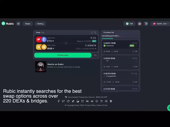Click the 296 points badge
Viewport: 170px width, 127px height.
[129, 24]
